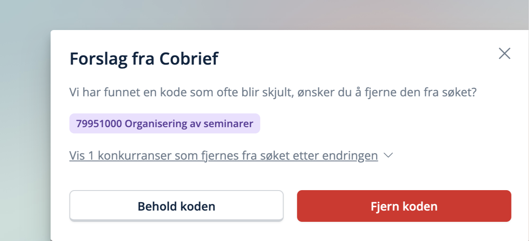Dismiss the Cobrief suggestion dialog
Viewport: 529px width, 241px height.
[504, 53]
